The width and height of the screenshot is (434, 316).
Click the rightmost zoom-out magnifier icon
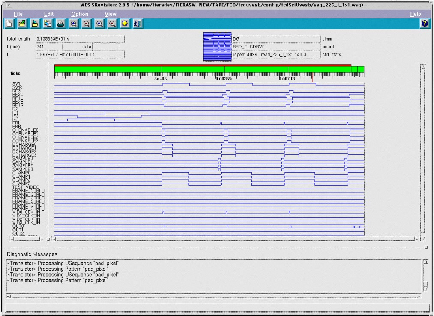point(112,24)
